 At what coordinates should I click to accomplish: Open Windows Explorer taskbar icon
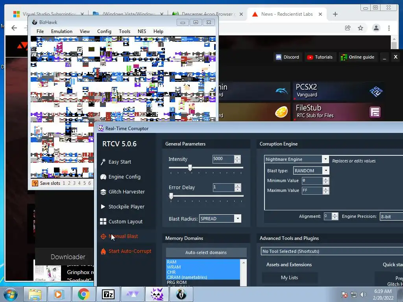35,294
